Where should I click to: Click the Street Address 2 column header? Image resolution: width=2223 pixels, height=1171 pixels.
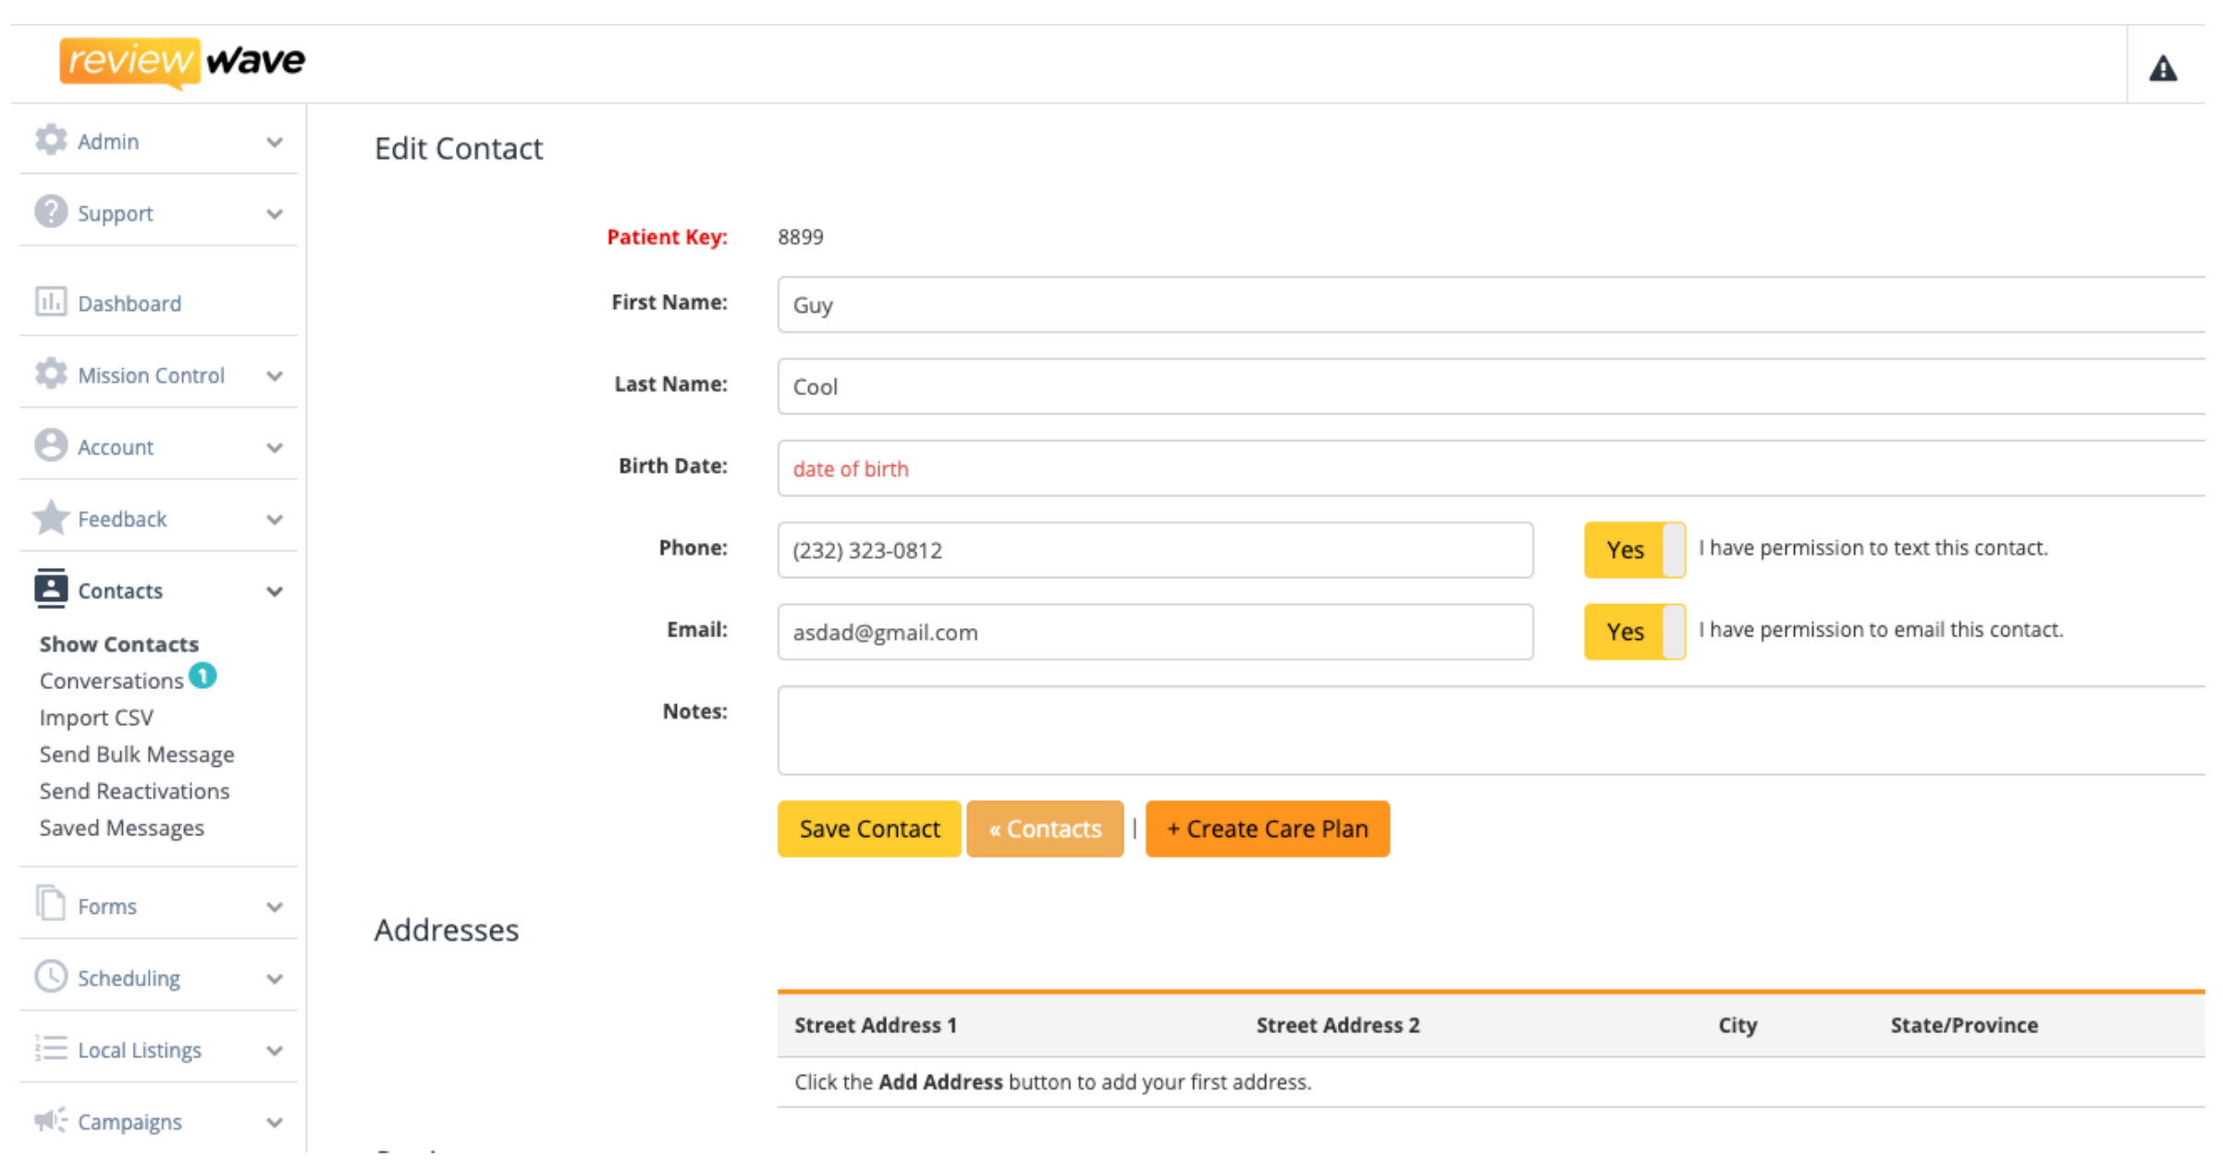[1337, 1025]
